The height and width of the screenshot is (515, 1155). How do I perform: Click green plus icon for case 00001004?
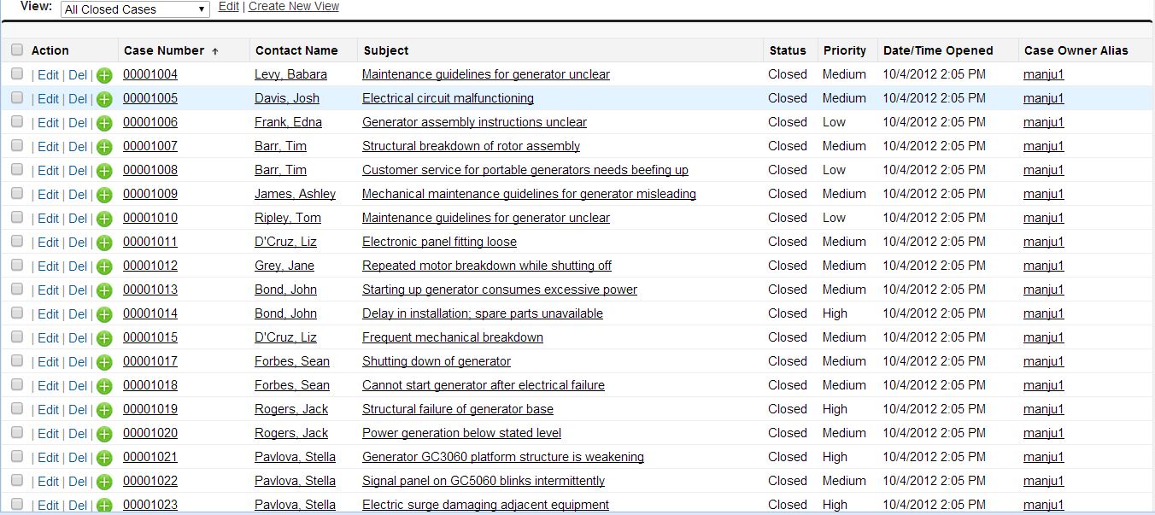[104, 75]
